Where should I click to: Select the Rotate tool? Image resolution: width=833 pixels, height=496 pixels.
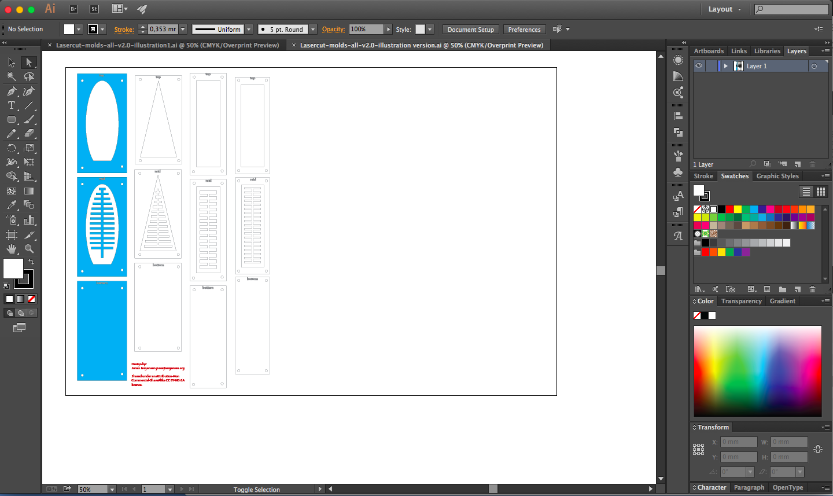[12, 148]
